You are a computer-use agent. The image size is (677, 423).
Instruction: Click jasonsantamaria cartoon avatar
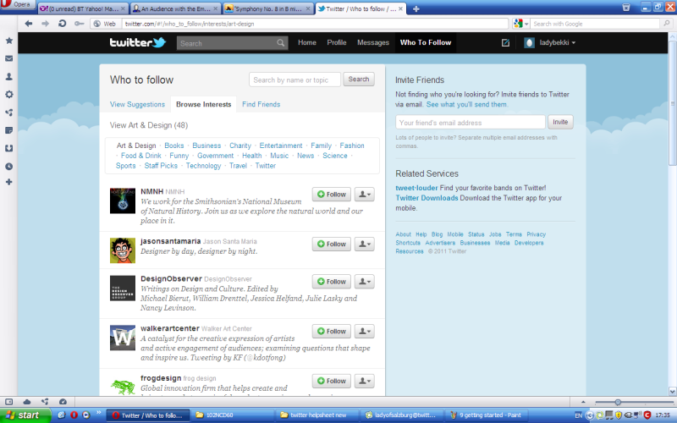click(x=123, y=250)
